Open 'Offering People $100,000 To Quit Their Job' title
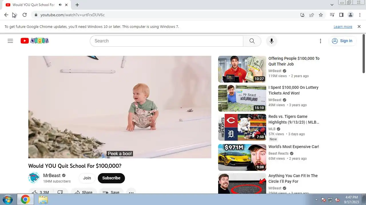 pyautogui.click(x=294, y=61)
